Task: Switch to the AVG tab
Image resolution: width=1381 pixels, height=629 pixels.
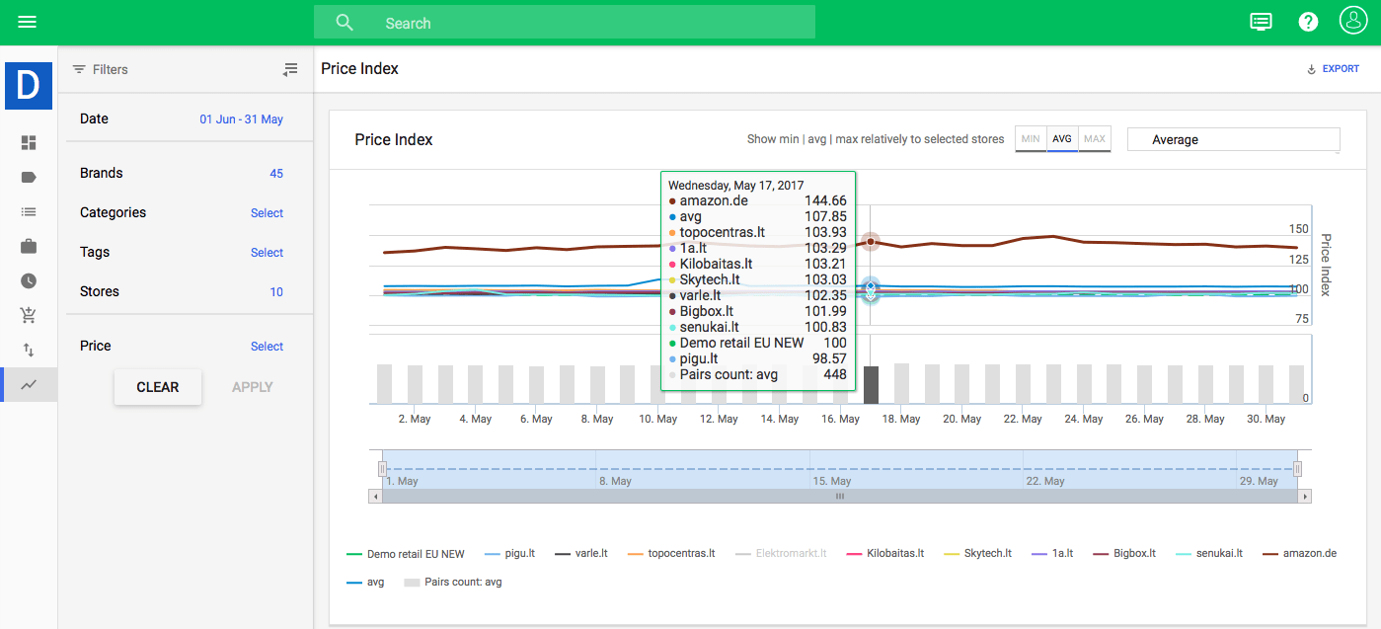Action: tap(1062, 139)
